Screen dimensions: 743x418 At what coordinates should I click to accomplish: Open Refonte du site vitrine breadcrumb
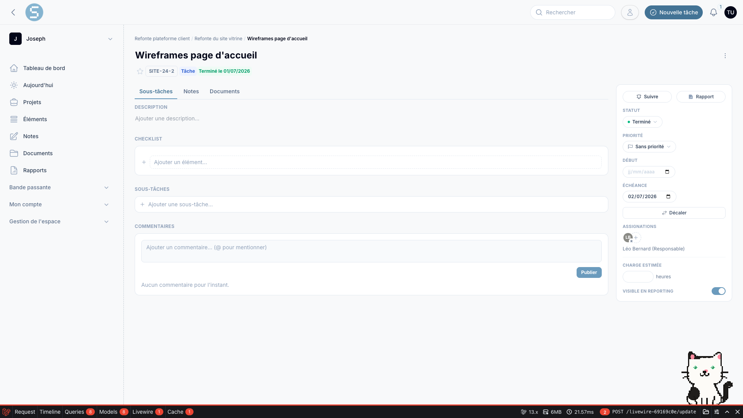click(218, 39)
